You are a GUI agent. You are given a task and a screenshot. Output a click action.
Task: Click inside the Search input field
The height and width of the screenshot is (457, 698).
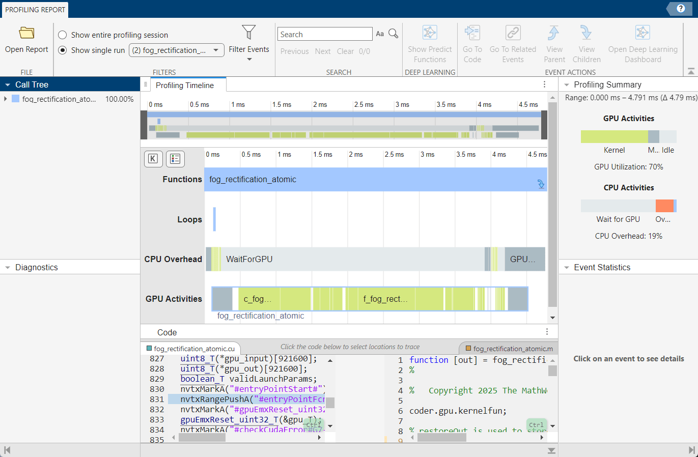point(325,34)
